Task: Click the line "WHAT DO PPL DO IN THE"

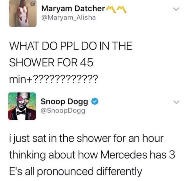Action: (71, 46)
